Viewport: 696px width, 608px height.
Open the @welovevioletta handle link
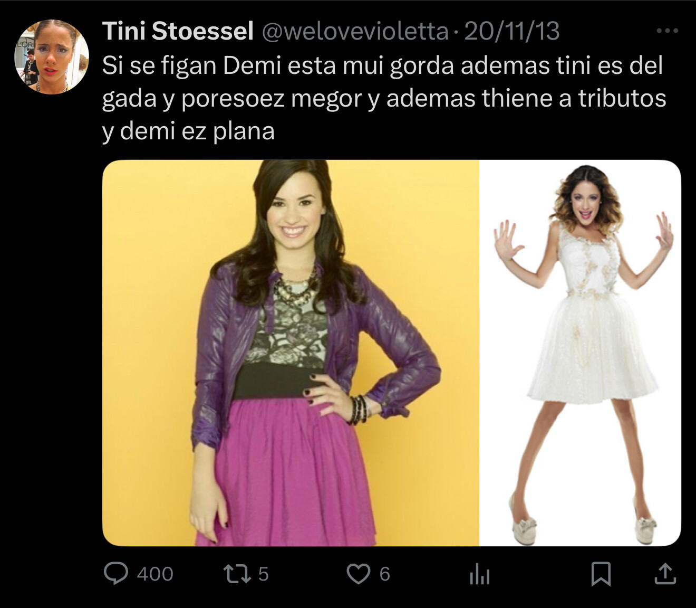tap(355, 32)
